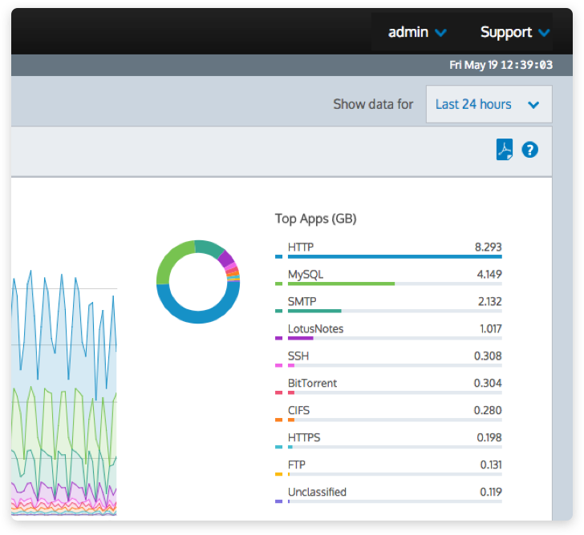Image resolution: width=584 pixels, height=535 pixels.
Task: Select the MySQL app entry
Action: (306, 274)
